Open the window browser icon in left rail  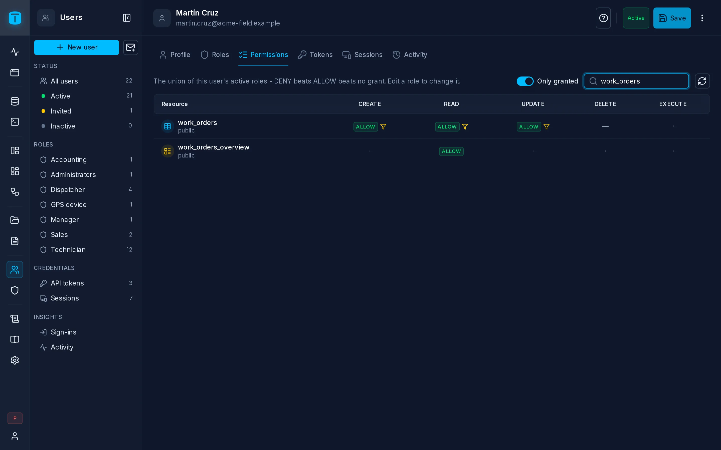click(x=15, y=72)
